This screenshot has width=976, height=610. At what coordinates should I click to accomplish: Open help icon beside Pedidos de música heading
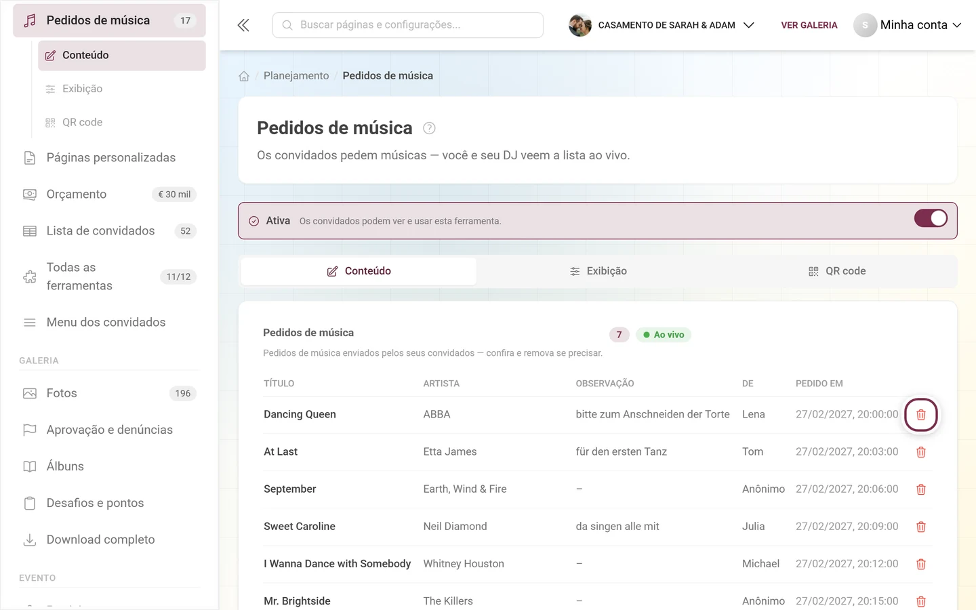point(429,128)
